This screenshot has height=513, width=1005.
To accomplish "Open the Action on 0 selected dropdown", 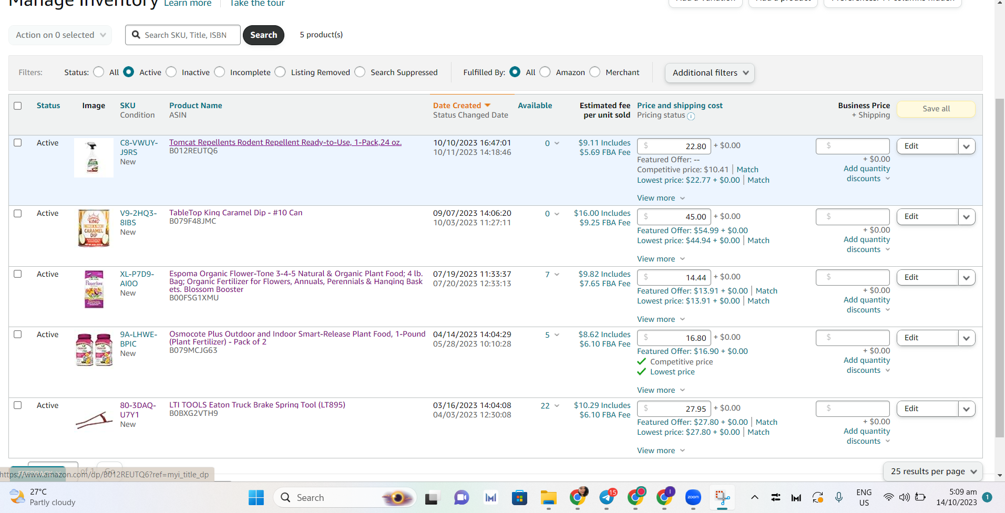I will [x=60, y=35].
